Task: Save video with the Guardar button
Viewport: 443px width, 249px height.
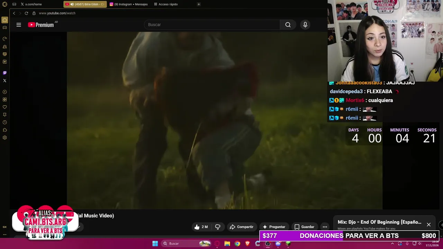Action: click(304, 227)
